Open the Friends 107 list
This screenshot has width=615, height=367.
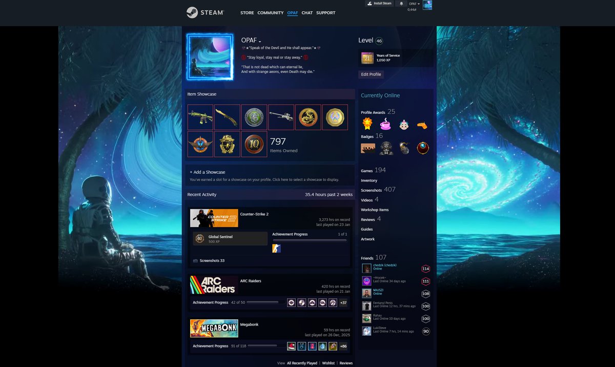[374, 258]
